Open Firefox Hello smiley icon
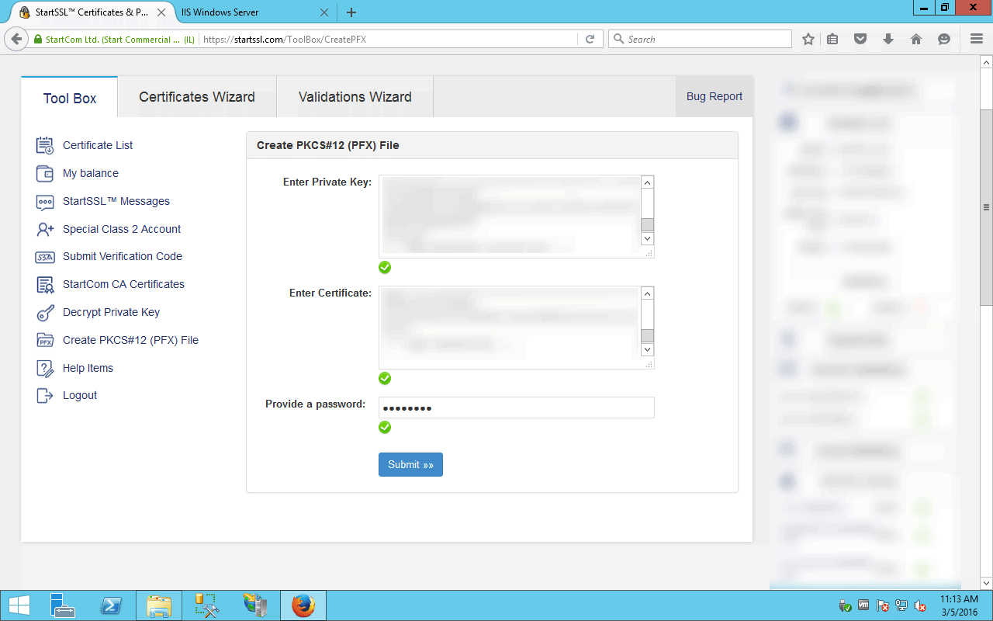993x621 pixels. (x=944, y=39)
